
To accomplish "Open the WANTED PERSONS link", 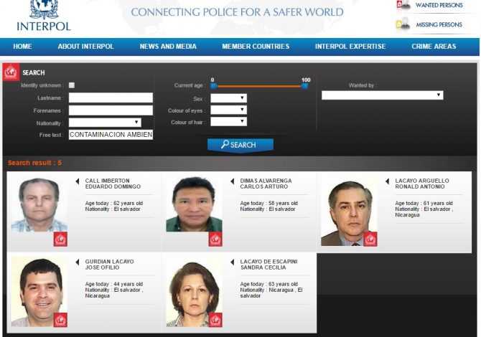I will [439, 5].
